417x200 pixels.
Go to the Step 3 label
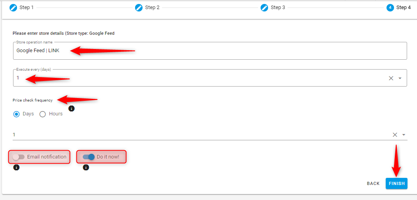(278, 8)
